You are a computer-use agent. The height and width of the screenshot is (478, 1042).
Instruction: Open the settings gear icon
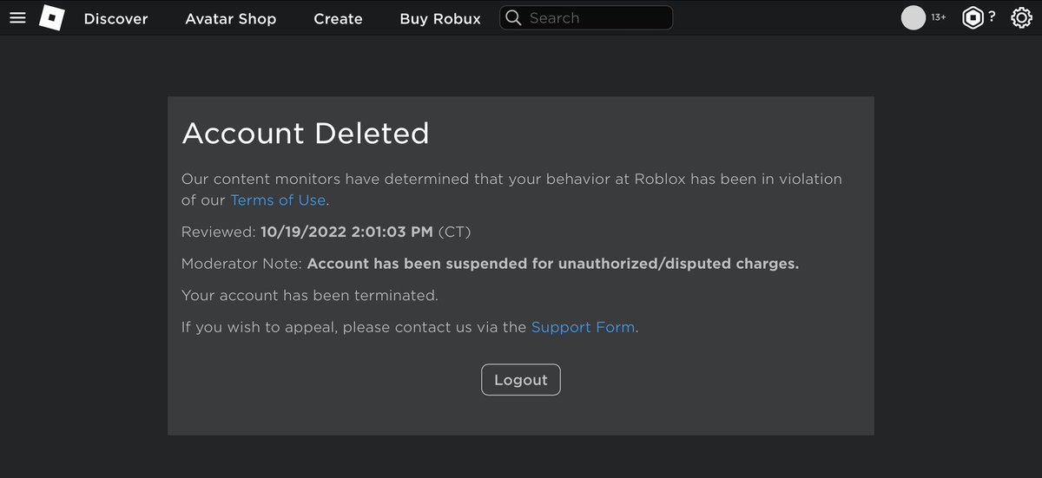(x=1021, y=17)
